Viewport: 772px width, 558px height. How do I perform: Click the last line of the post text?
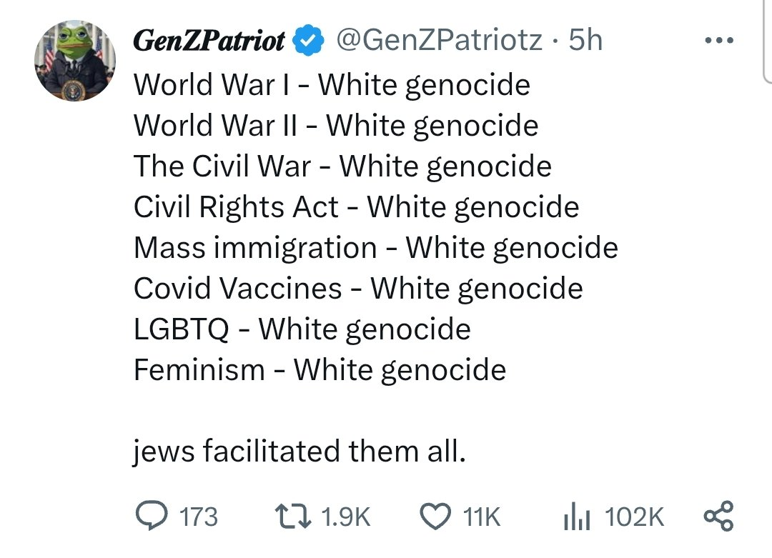point(299,452)
